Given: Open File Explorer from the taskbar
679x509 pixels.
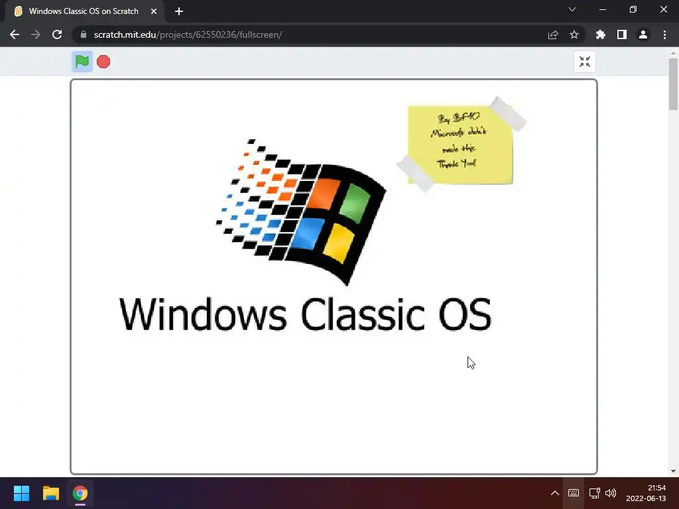Looking at the screenshot, I should (50, 493).
